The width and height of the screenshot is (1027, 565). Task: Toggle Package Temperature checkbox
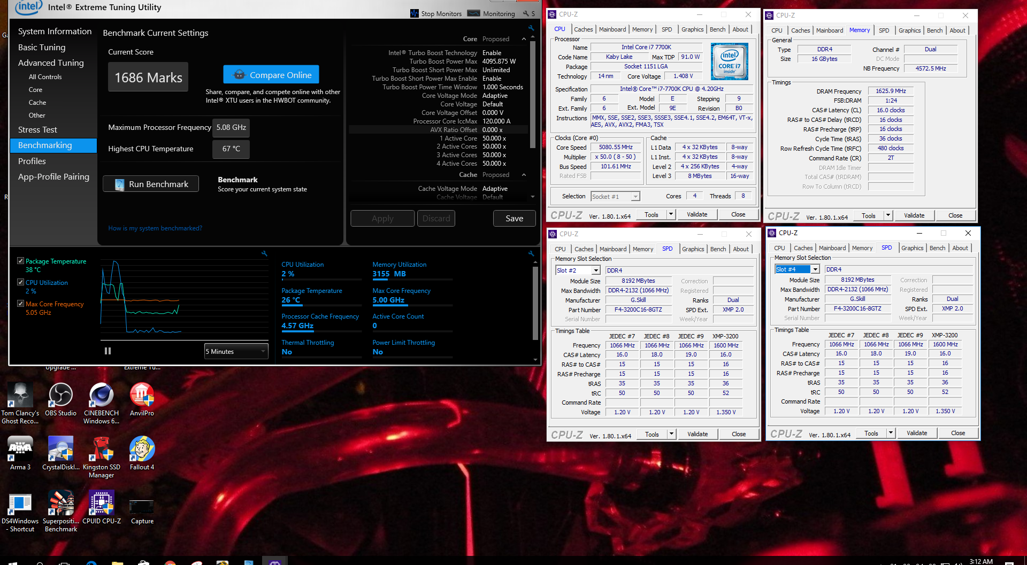tap(20, 261)
